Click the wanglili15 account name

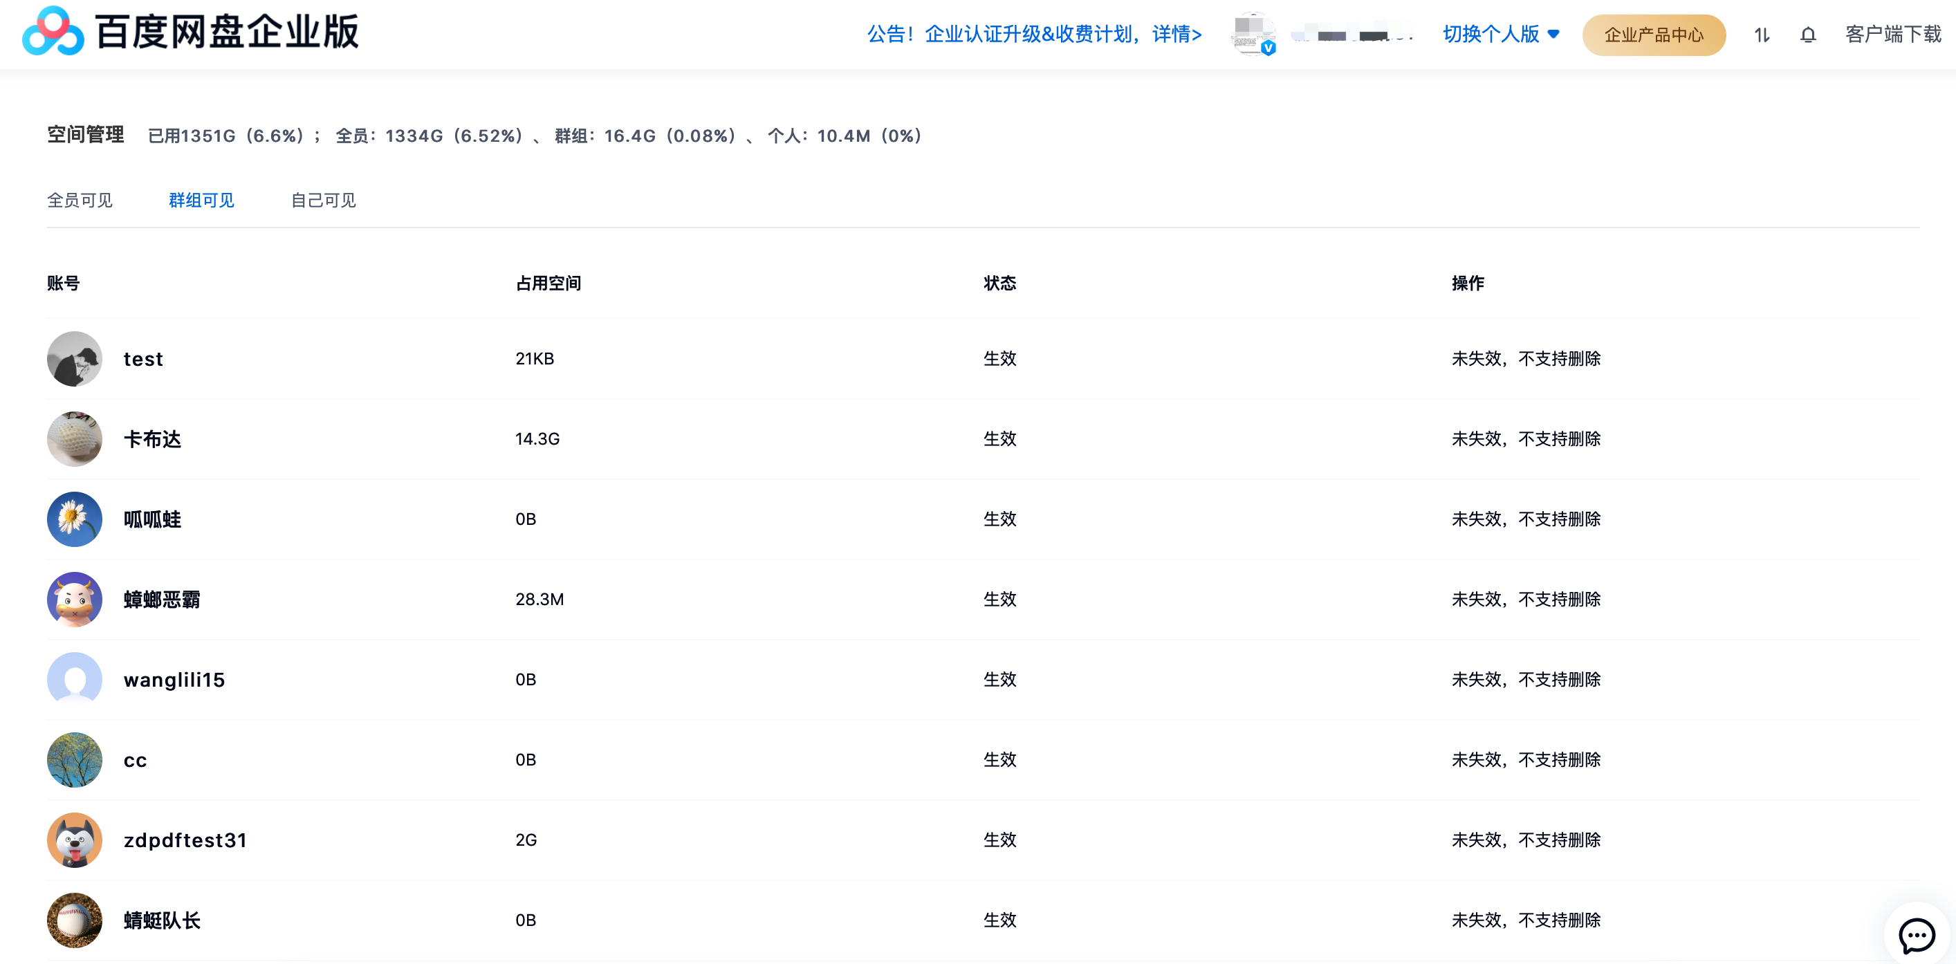pos(174,680)
